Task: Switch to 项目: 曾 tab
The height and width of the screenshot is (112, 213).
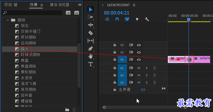Action: coord(11,5)
